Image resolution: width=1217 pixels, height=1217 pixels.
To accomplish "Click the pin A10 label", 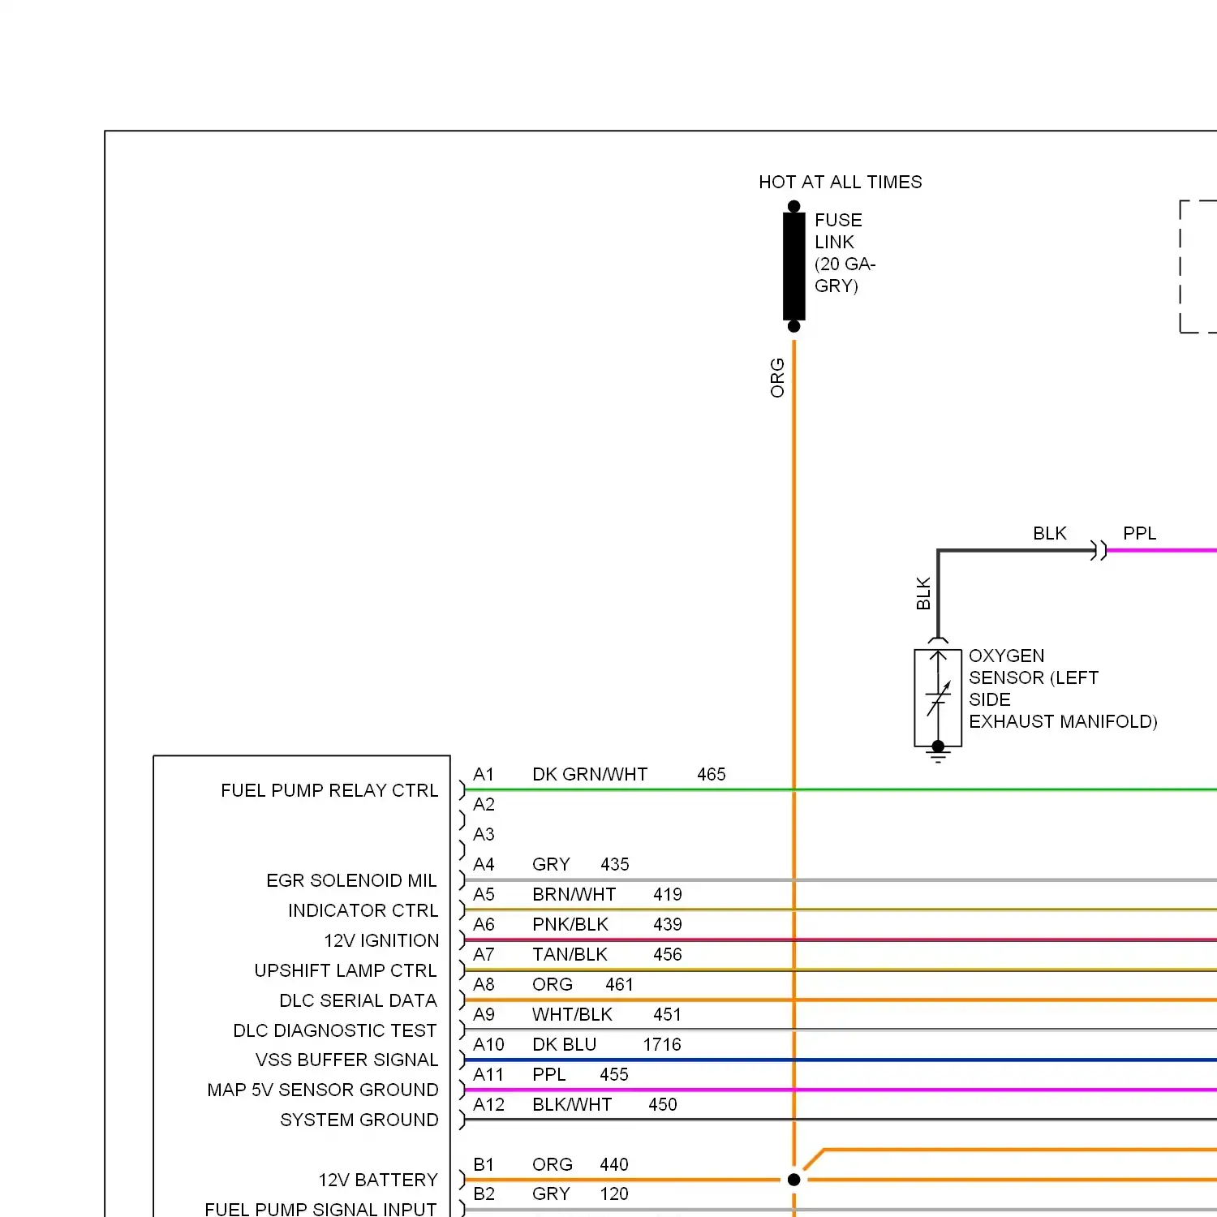I will 488,1044.
